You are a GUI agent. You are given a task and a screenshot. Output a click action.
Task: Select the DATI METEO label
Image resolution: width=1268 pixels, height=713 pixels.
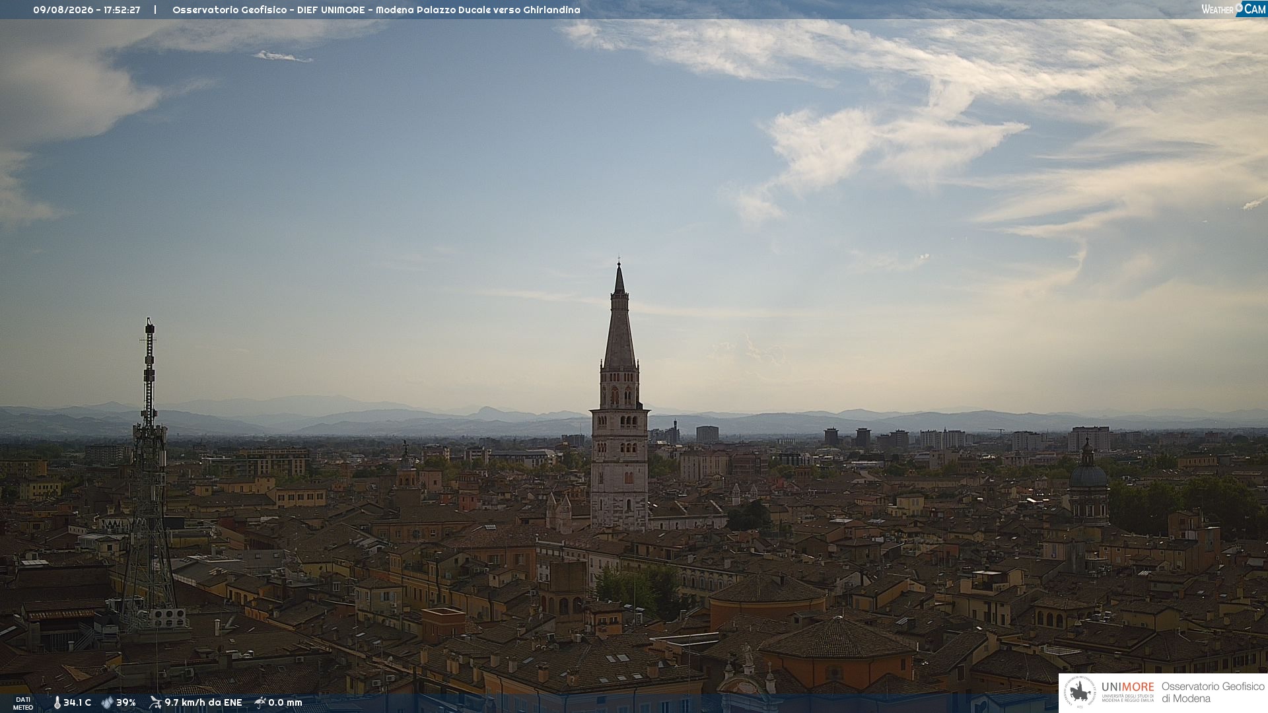coord(23,703)
